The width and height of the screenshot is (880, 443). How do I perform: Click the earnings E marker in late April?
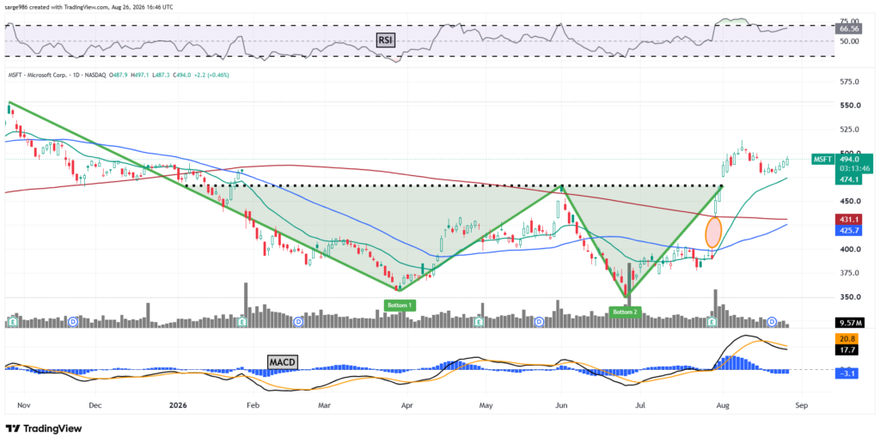[x=479, y=322]
